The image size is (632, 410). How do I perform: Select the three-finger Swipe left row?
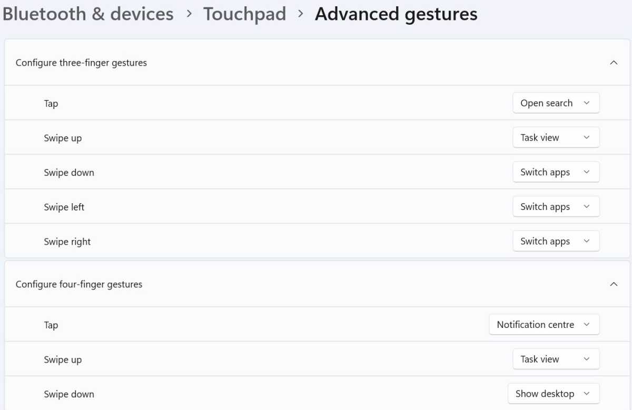[316, 207]
